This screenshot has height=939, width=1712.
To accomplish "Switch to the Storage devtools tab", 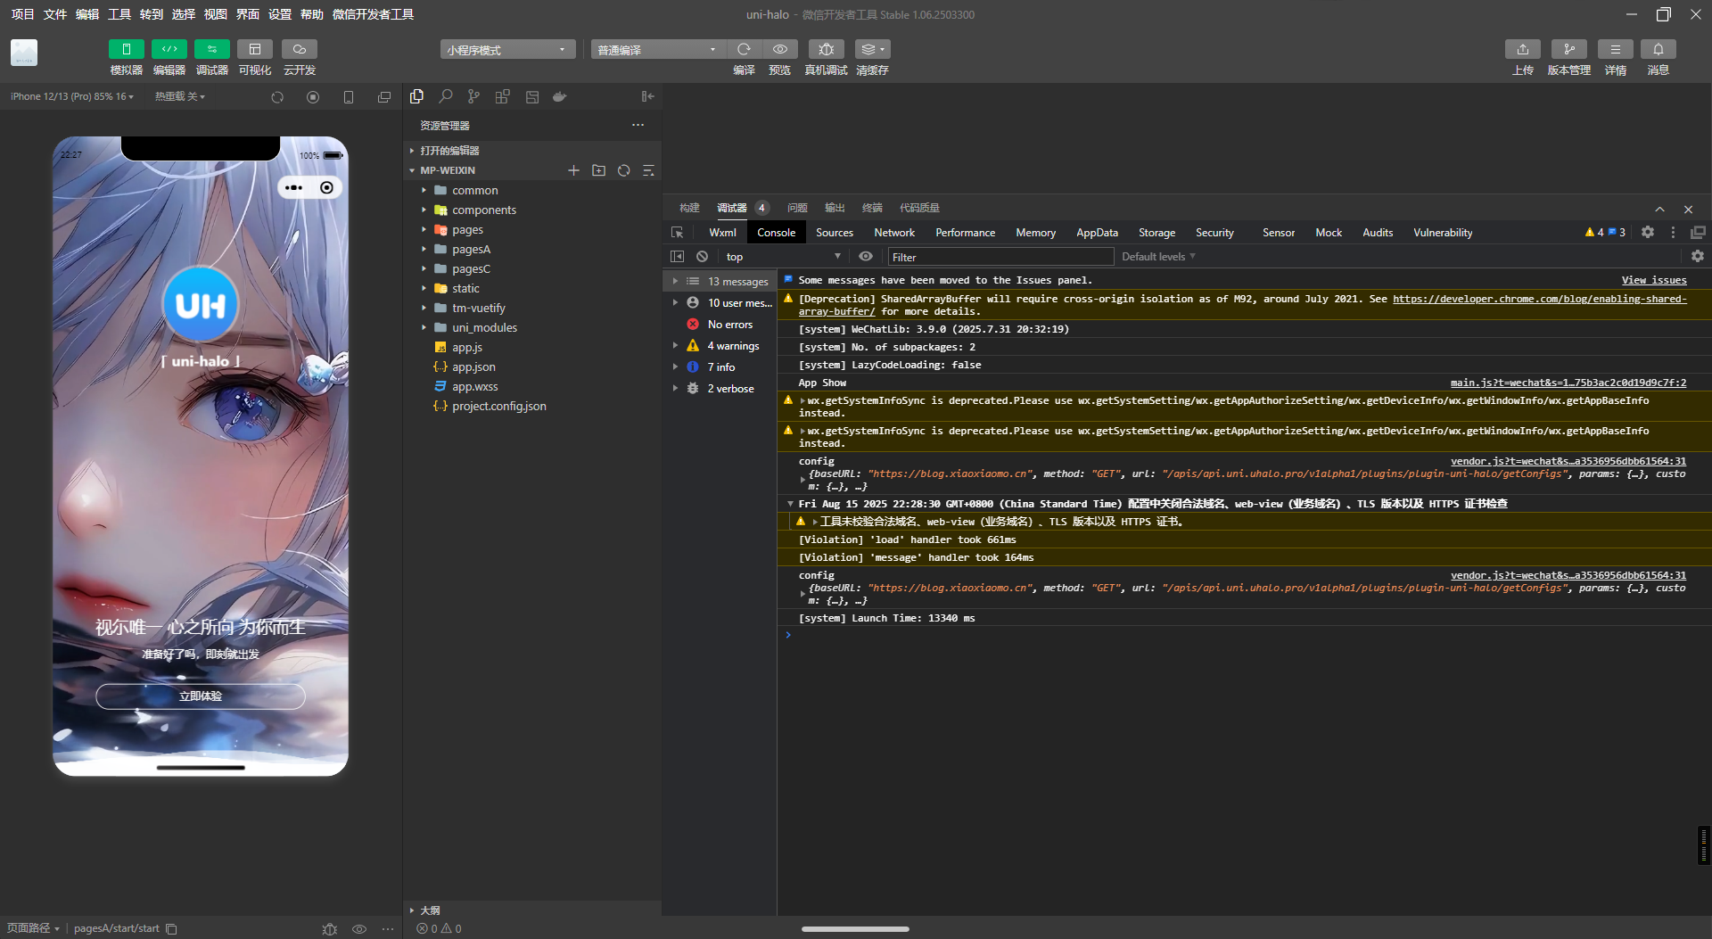I will pyautogui.click(x=1156, y=233).
